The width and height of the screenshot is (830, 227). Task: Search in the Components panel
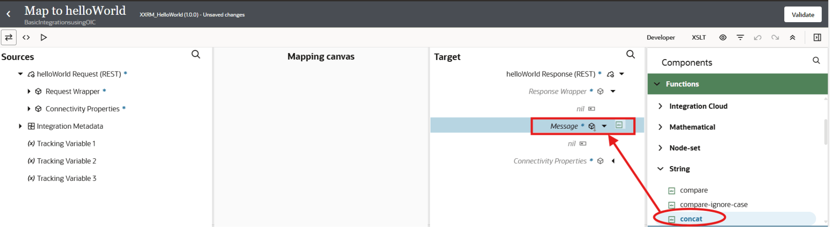point(816,60)
